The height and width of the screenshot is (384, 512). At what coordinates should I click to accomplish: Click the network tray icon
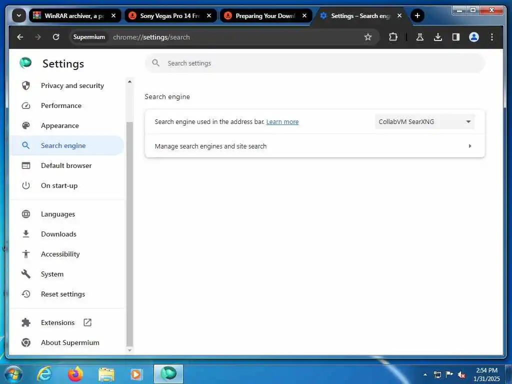tap(437, 374)
